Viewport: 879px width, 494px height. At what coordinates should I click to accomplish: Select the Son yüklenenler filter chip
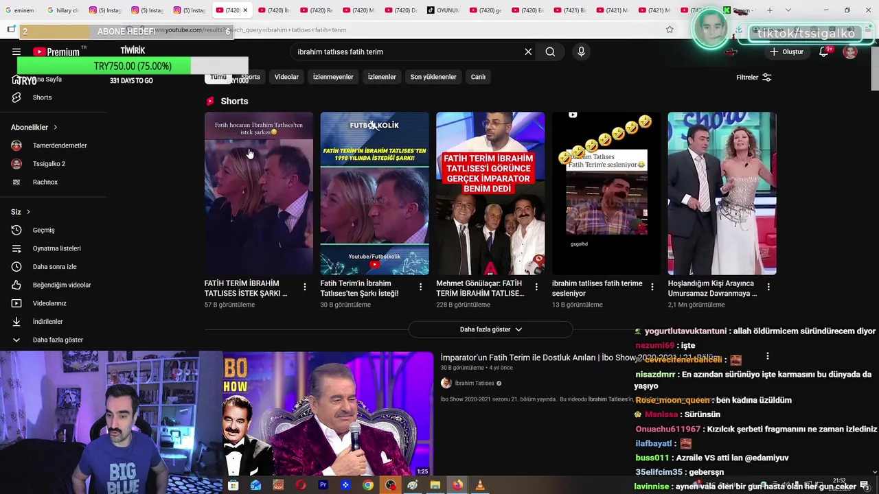(x=433, y=77)
